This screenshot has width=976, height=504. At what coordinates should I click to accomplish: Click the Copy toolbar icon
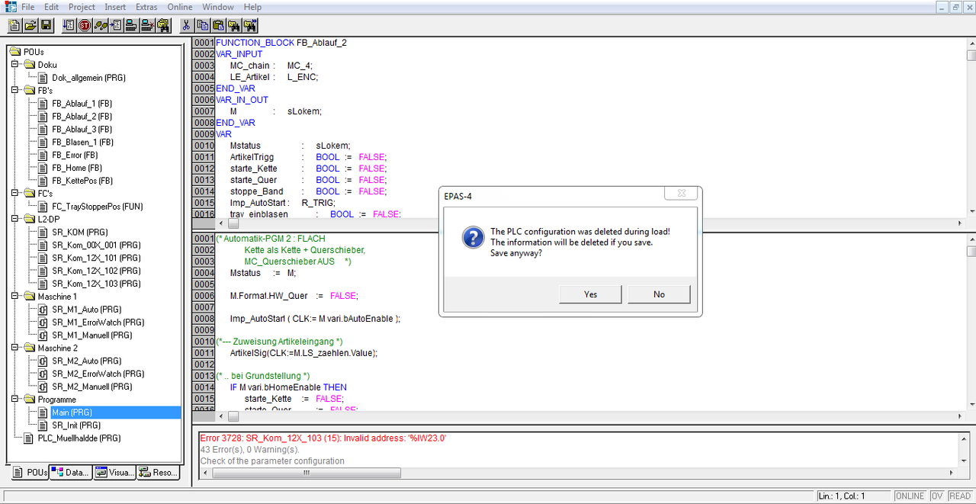click(x=203, y=25)
